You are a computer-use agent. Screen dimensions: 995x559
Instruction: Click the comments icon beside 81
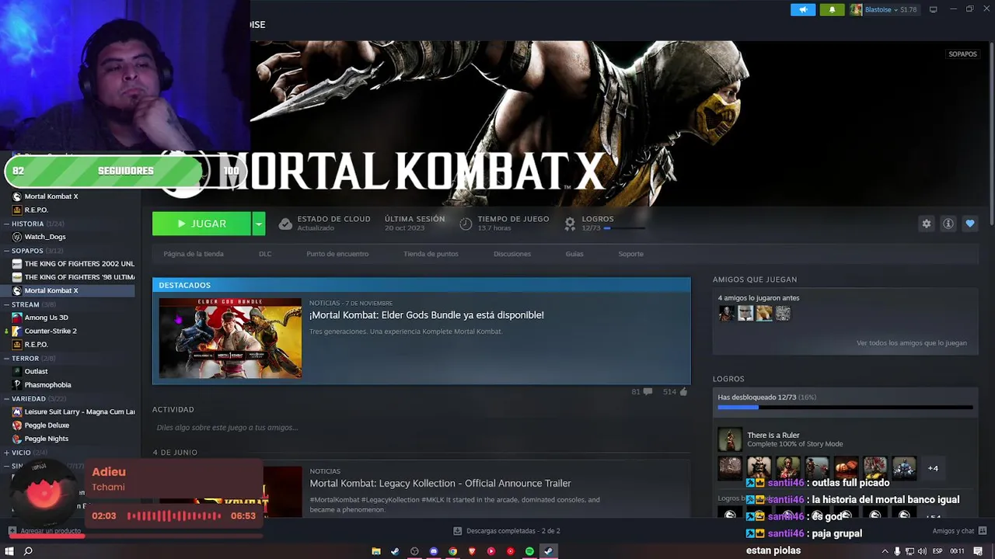click(x=648, y=392)
